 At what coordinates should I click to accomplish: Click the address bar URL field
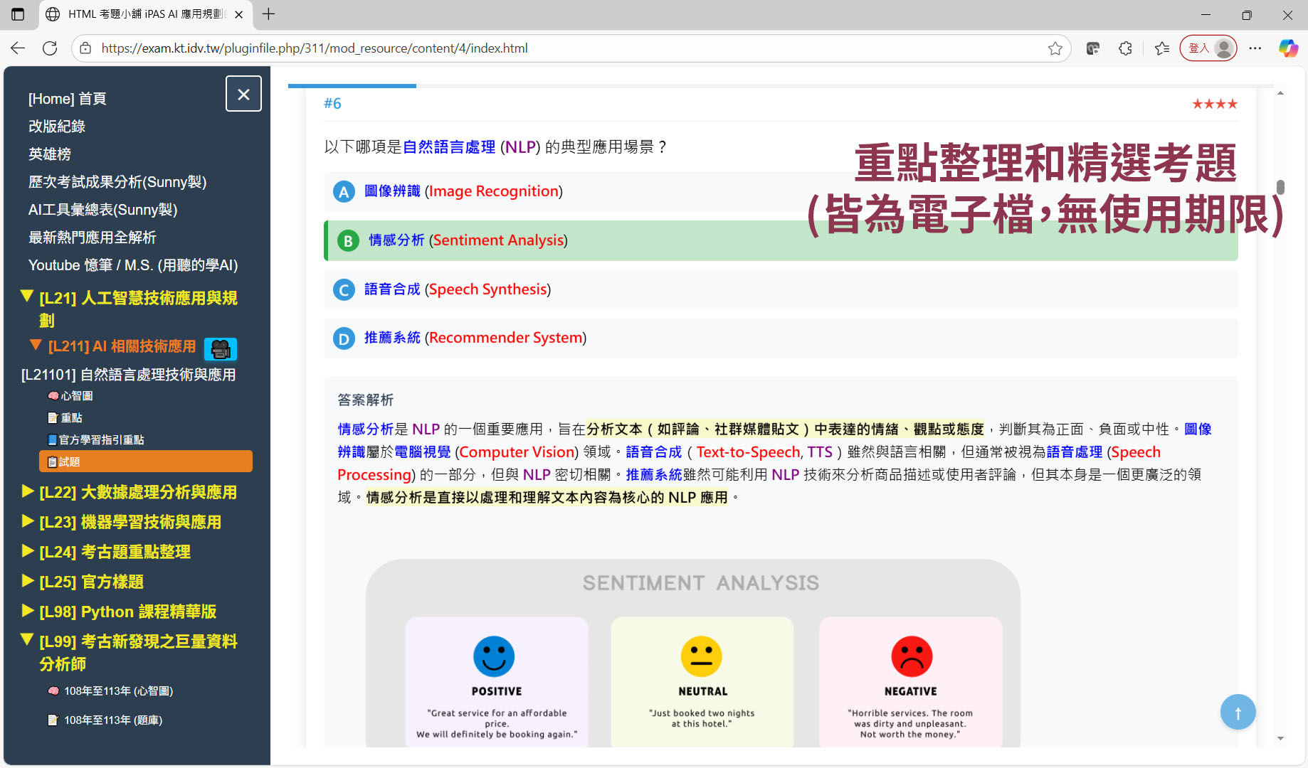(569, 48)
